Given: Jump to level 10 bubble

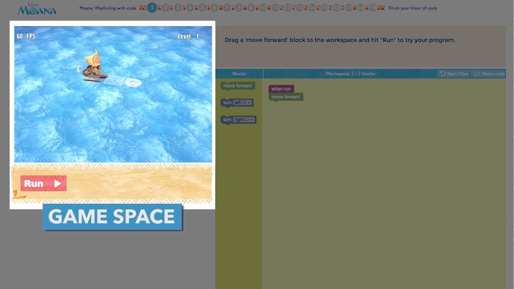Looking at the screenshot, I should click(263, 8).
